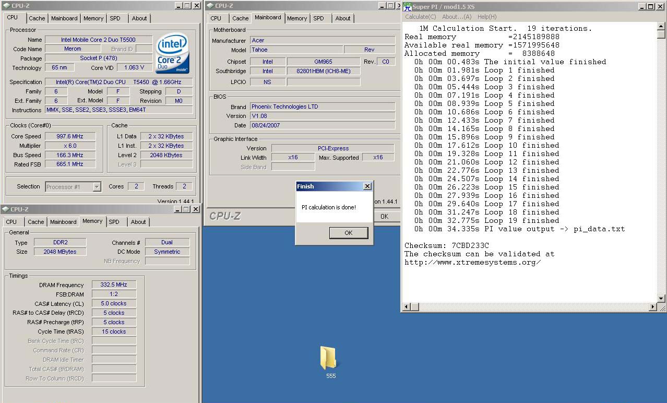The height and width of the screenshot is (403, 667).
Task: Select About tab in Memory window
Action: click(138, 222)
